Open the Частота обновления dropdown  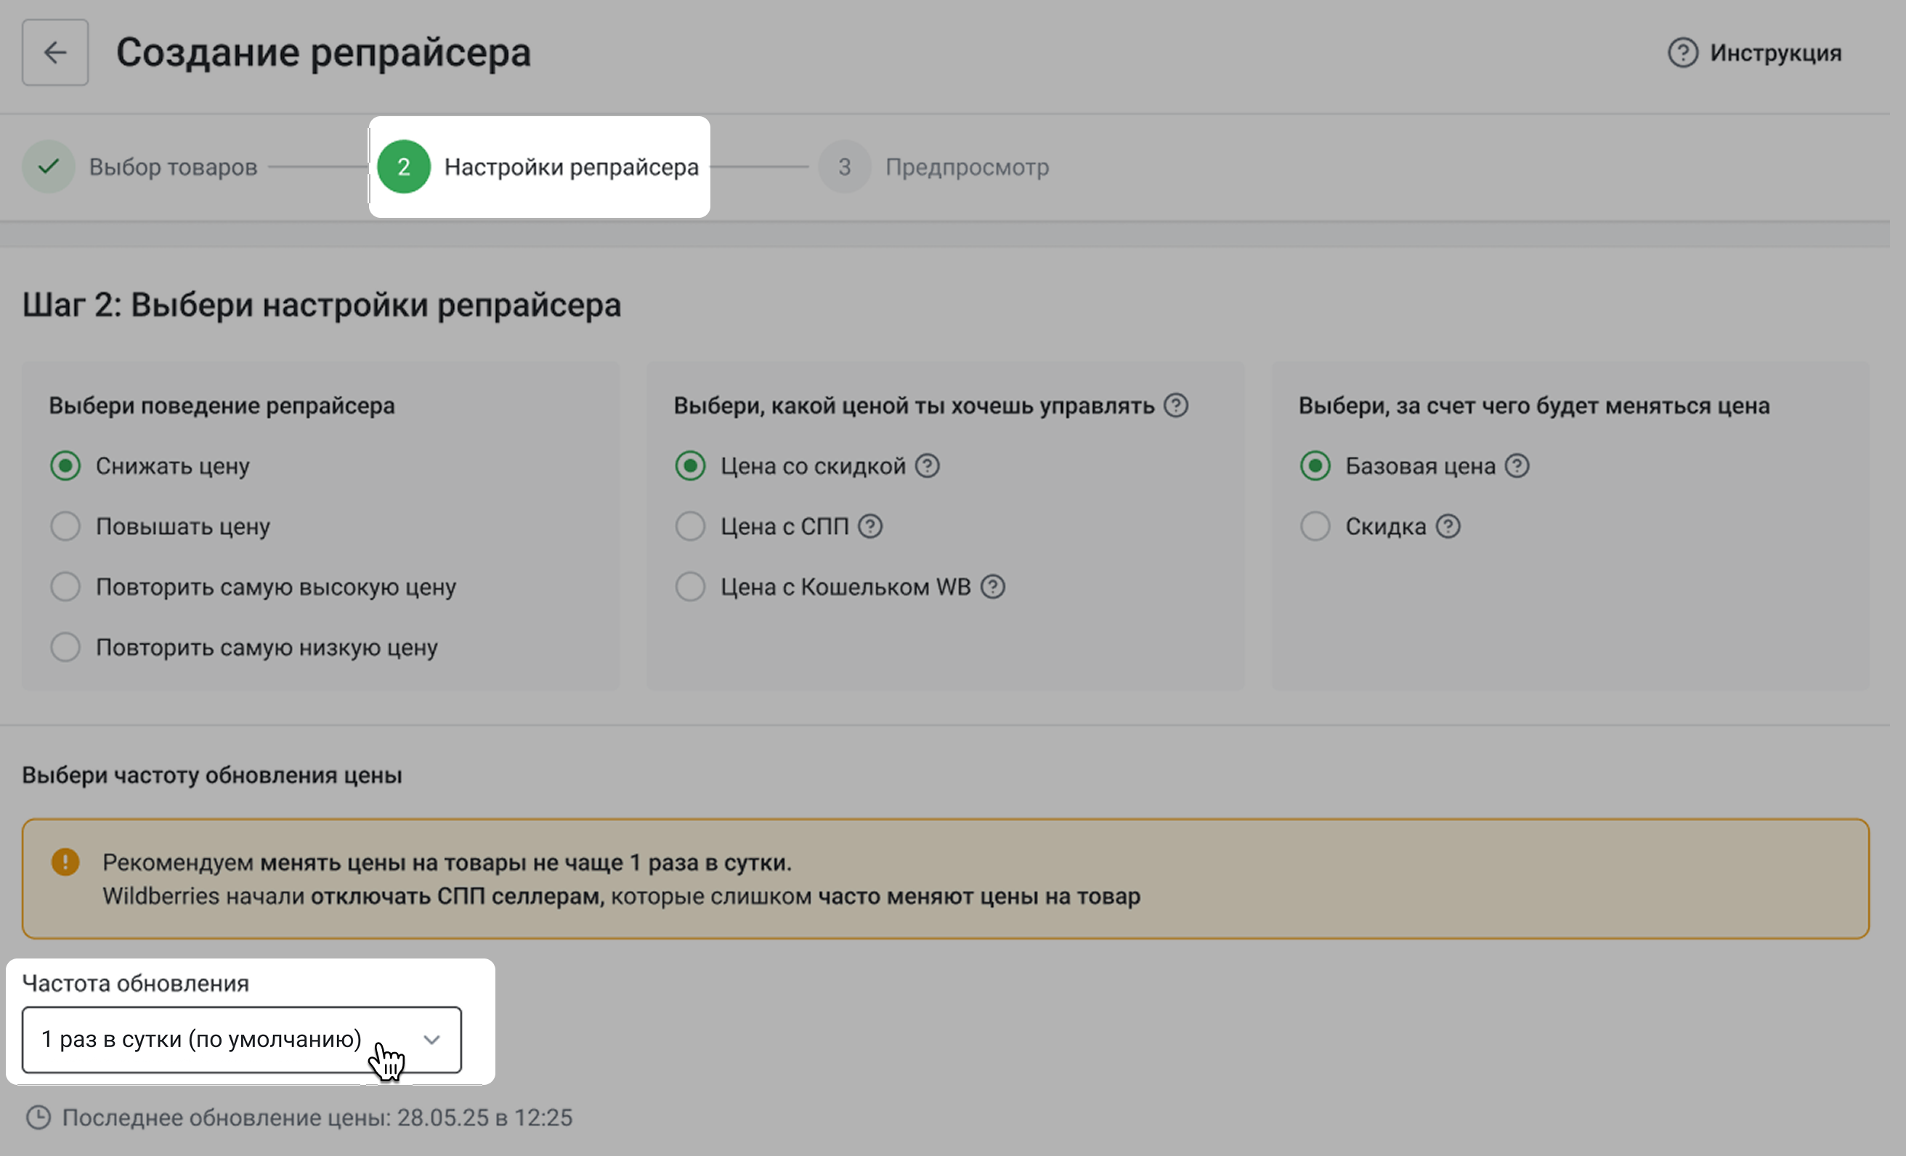(241, 1039)
